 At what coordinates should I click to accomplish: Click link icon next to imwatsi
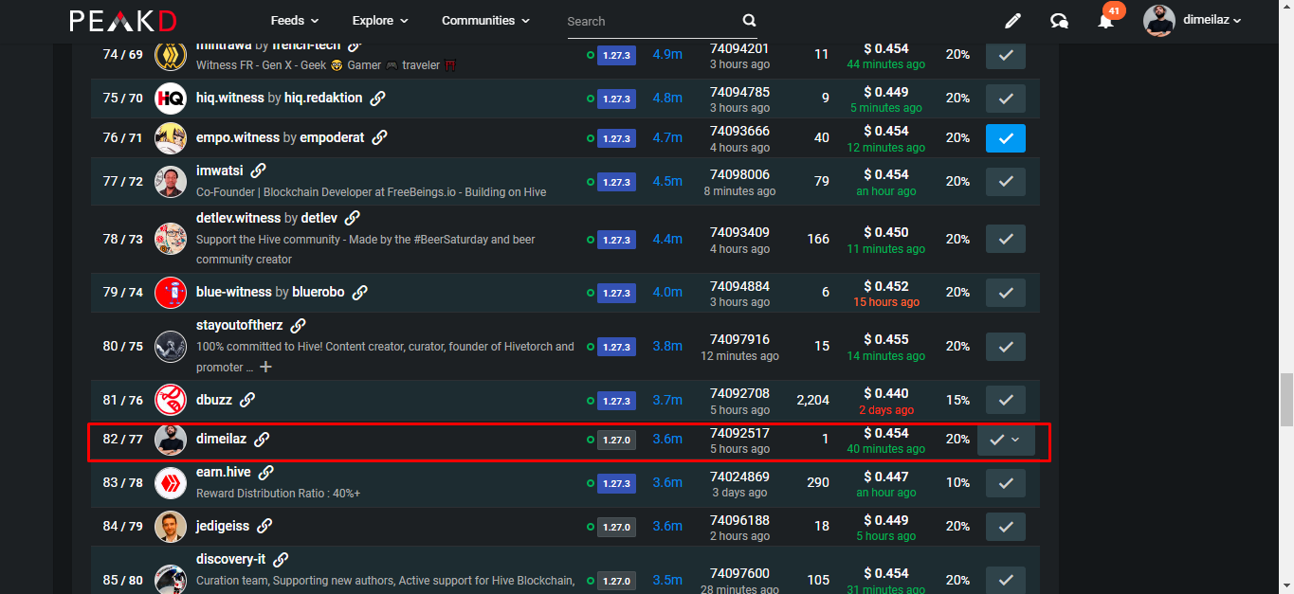click(258, 171)
